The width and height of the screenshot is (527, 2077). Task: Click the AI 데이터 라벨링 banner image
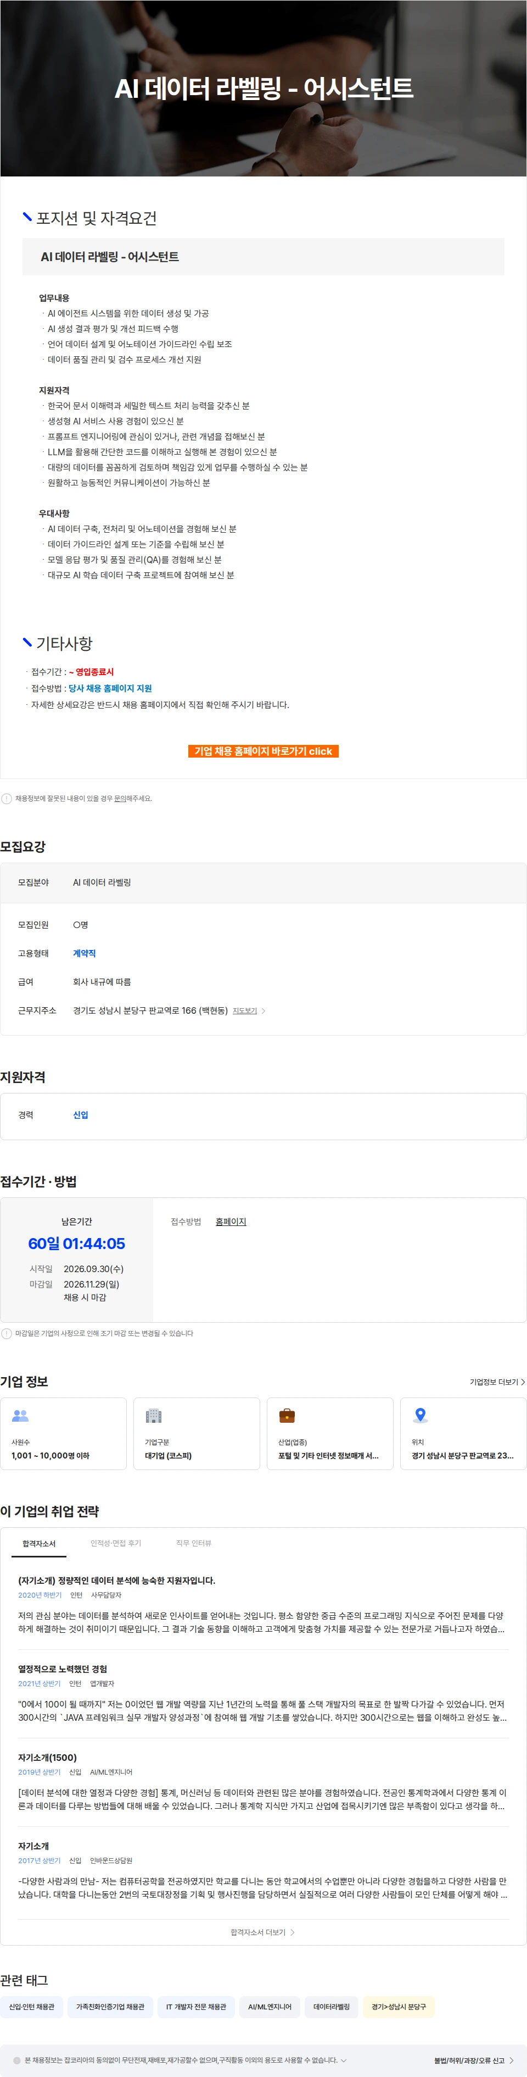click(x=263, y=88)
